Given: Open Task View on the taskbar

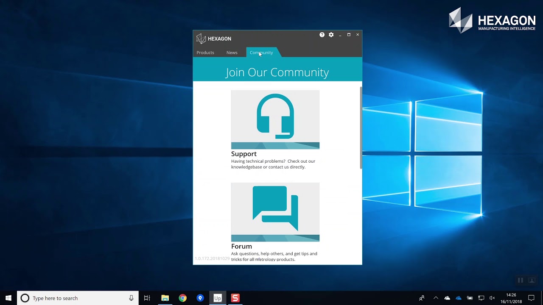Looking at the screenshot, I should click(147, 298).
